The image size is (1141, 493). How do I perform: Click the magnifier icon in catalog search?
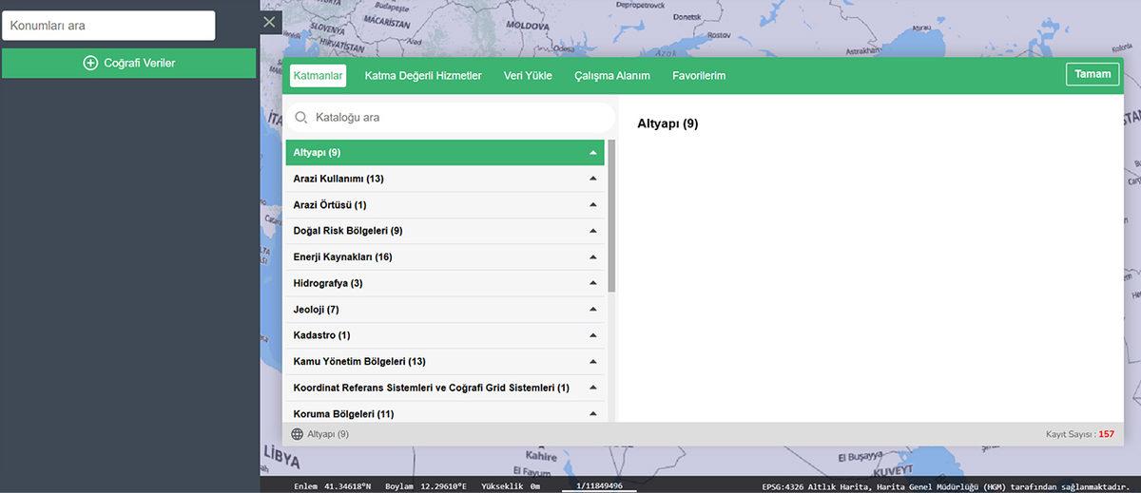tap(300, 118)
